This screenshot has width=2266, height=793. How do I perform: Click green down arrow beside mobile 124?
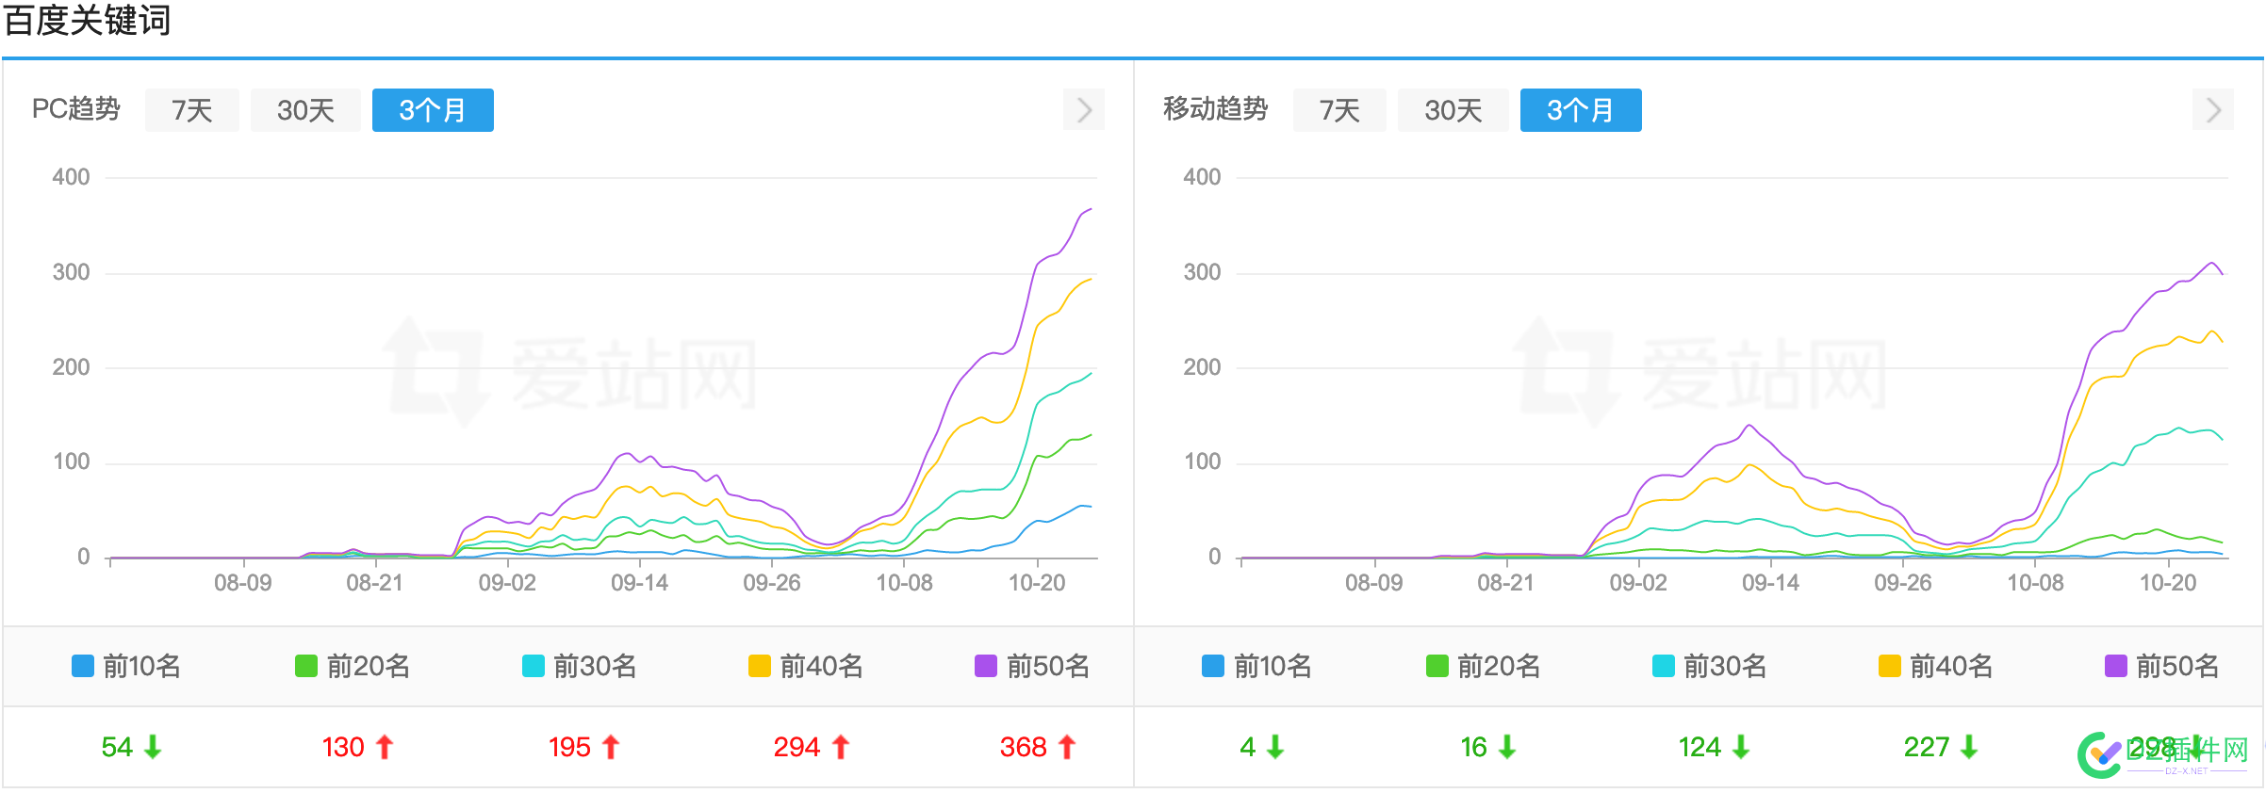[x=1741, y=747]
